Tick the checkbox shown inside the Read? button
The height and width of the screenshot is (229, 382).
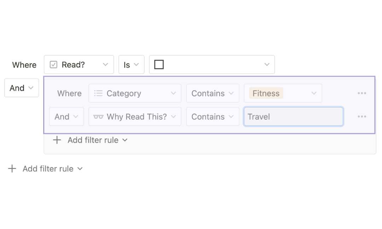coord(53,64)
